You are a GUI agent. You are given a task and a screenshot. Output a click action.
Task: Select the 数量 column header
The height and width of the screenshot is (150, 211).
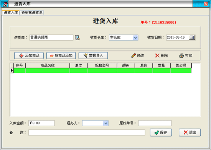click(162, 65)
